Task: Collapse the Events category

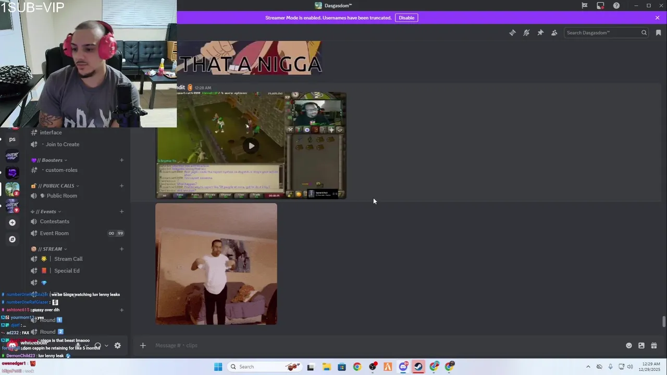Action: click(46, 211)
